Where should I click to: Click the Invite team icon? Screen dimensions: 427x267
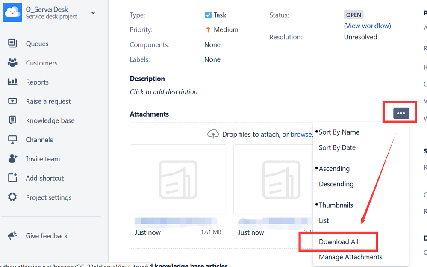point(13,158)
